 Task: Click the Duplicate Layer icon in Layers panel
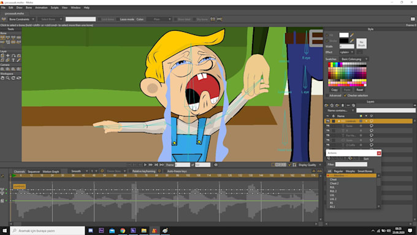click(x=332, y=106)
